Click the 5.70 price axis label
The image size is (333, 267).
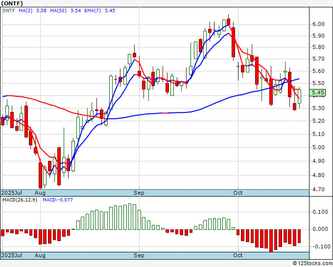pos(318,59)
